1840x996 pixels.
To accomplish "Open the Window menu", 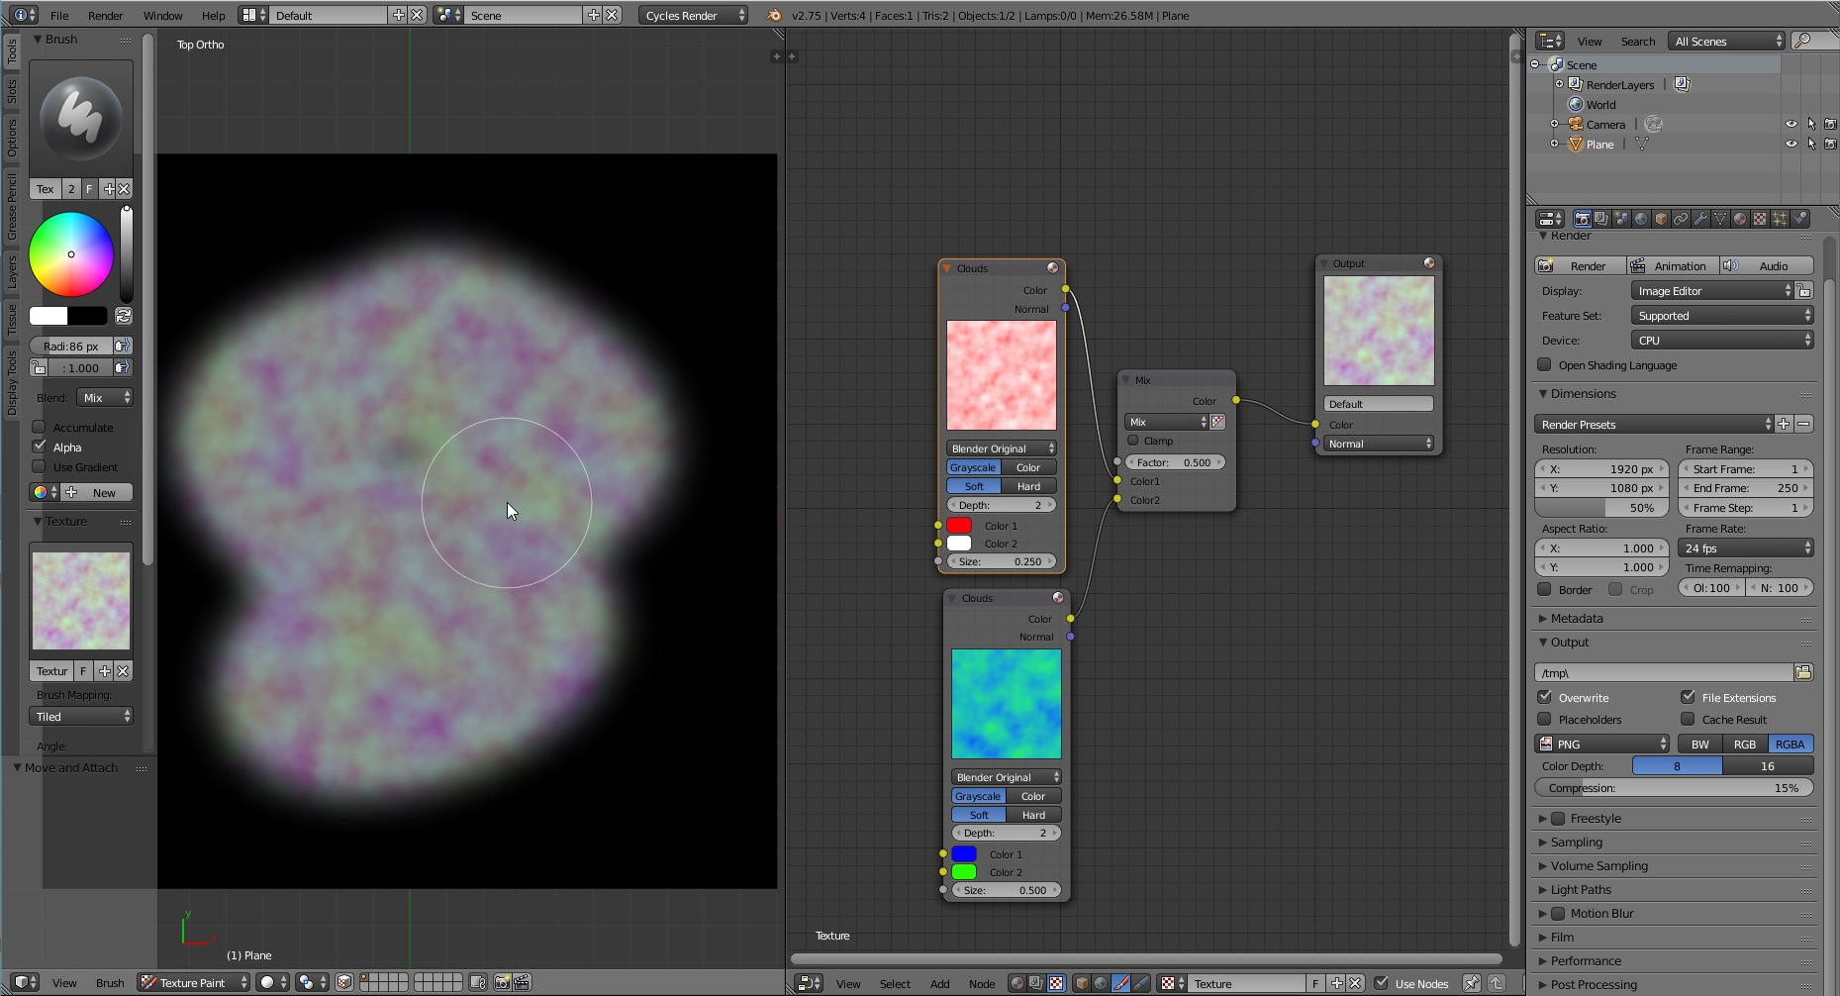I will tap(162, 16).
